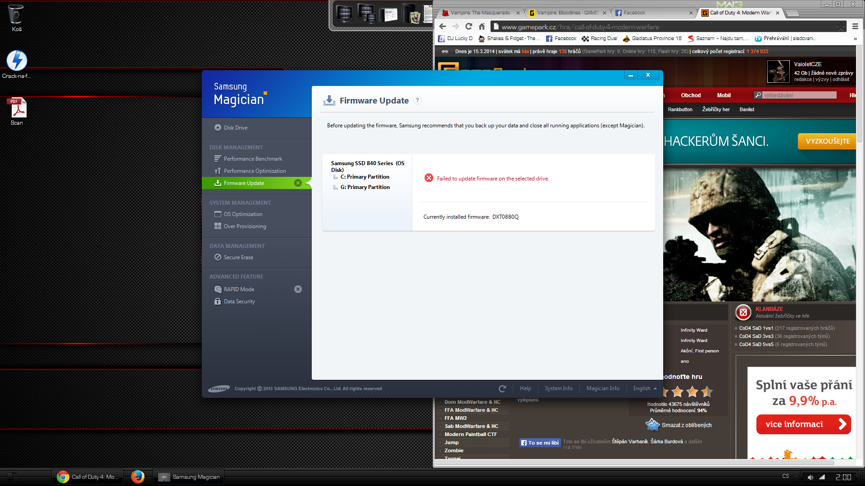The height and width of the screenshot is (486, 865).
Task: Click the System Info link
Action: click(558, 388)
